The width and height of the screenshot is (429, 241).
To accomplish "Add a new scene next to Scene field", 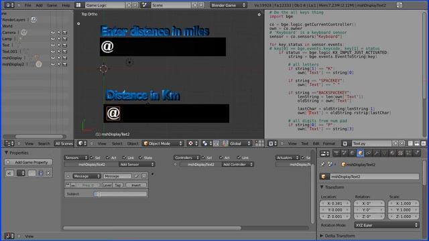I will click(195, 5).
